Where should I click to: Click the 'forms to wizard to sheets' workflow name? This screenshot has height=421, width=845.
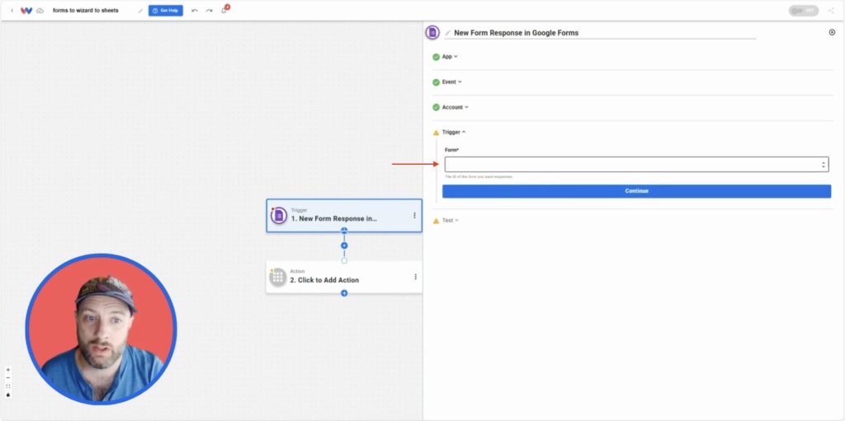[x=86, y=10]
